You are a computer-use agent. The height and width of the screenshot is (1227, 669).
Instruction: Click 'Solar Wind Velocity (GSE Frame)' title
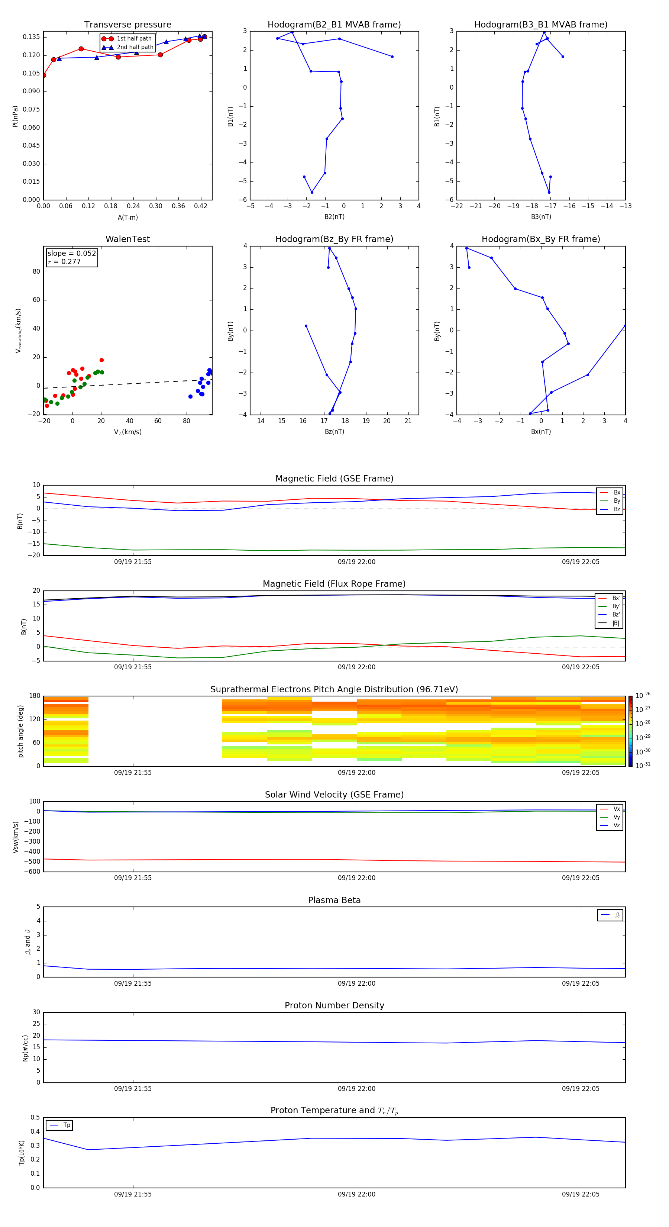click(334, 795)
